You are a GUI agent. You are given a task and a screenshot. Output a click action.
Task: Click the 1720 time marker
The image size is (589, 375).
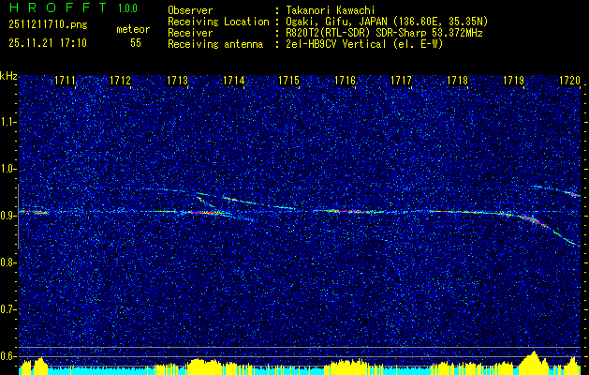click(x=570, y=81)
